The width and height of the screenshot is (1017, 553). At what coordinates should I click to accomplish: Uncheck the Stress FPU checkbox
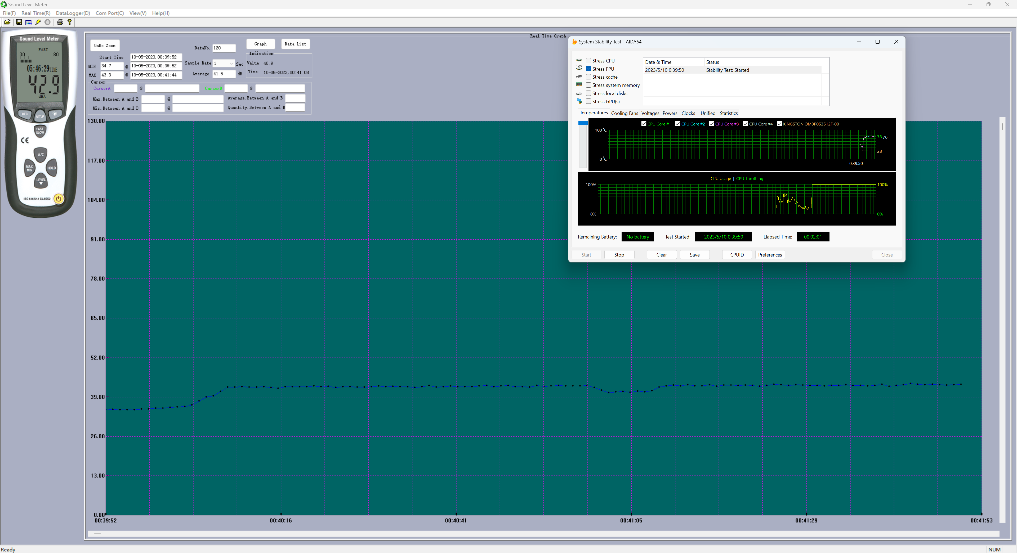click(x=588, y=69)
